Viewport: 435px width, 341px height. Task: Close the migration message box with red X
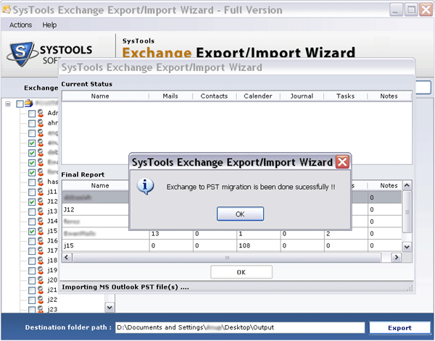click(343, 161)
